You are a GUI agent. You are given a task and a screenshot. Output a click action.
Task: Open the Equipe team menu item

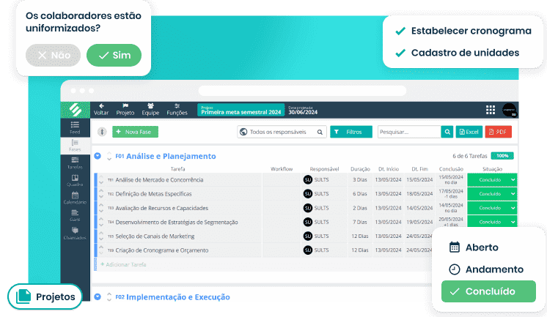tap(150, 109)
